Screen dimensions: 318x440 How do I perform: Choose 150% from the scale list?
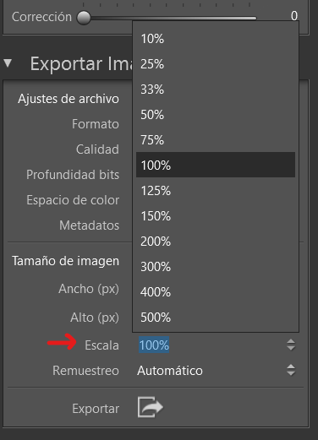click(x=216, y=216)
